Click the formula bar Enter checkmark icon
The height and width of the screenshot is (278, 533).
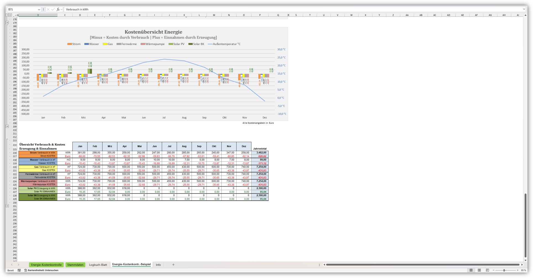click(x=53, y=9)
